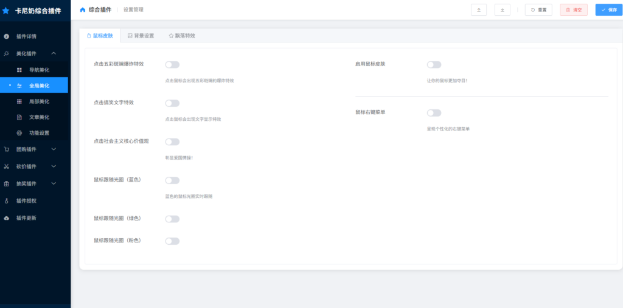Screen dimensions: 623x308
Task: Click the grid icon for 导航美化
Action: tap(19, 70)
